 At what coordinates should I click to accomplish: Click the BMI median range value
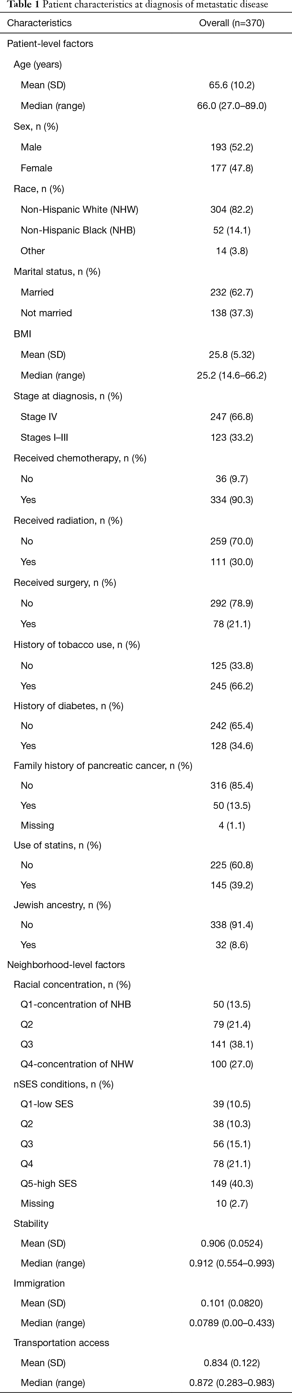pyautogui.click(x=232, y=375)
